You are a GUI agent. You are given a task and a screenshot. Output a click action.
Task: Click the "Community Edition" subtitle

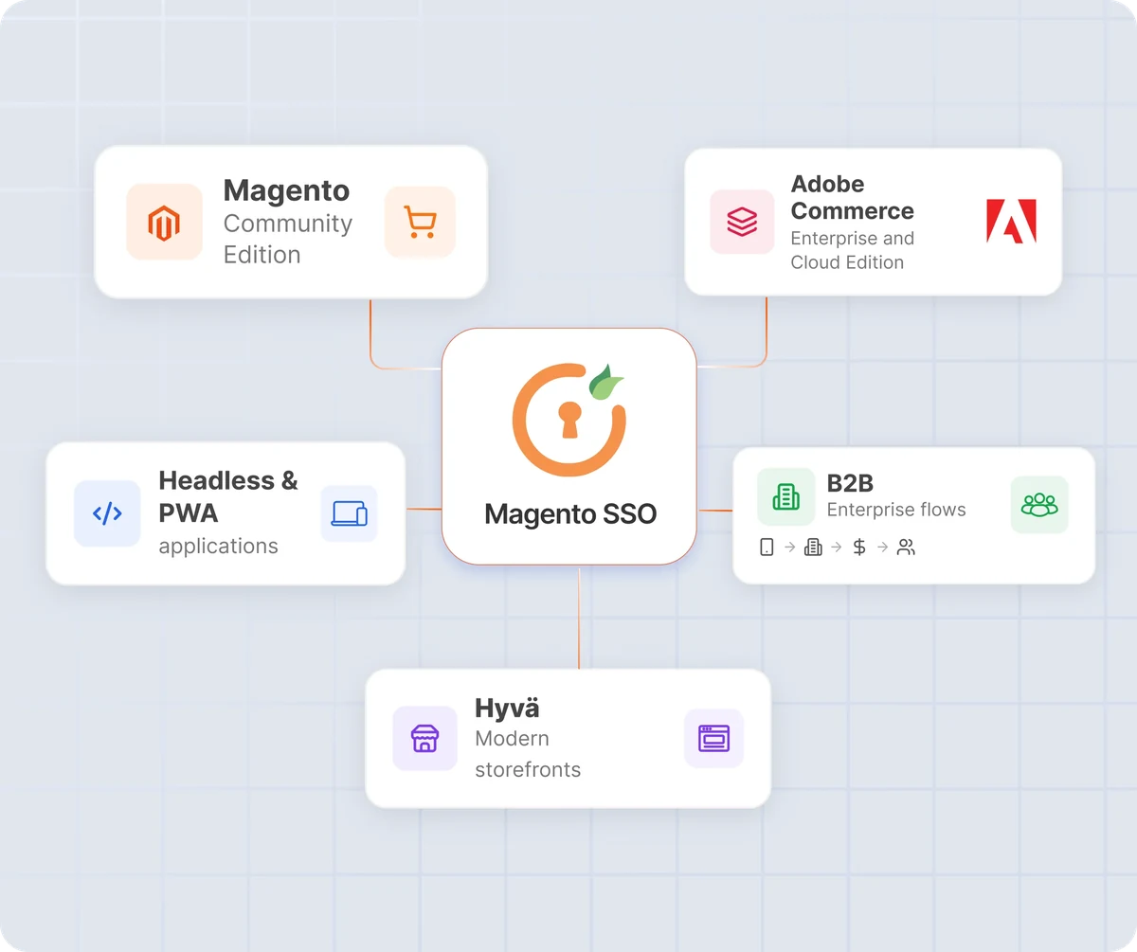tap(288, 239)
